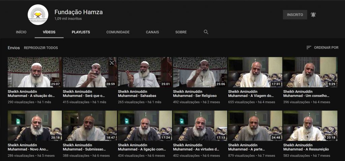Select the Canais tab
This screenshot has width=345, height=161.
[152, 32]
